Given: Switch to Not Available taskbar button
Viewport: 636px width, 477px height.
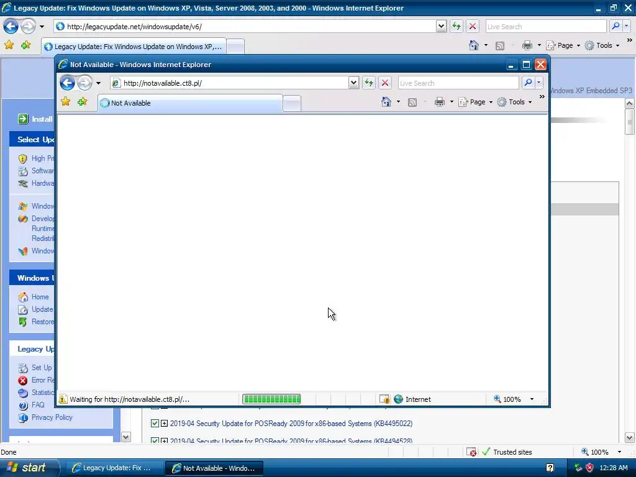Looking at the screenshot, I should (214, 468).
